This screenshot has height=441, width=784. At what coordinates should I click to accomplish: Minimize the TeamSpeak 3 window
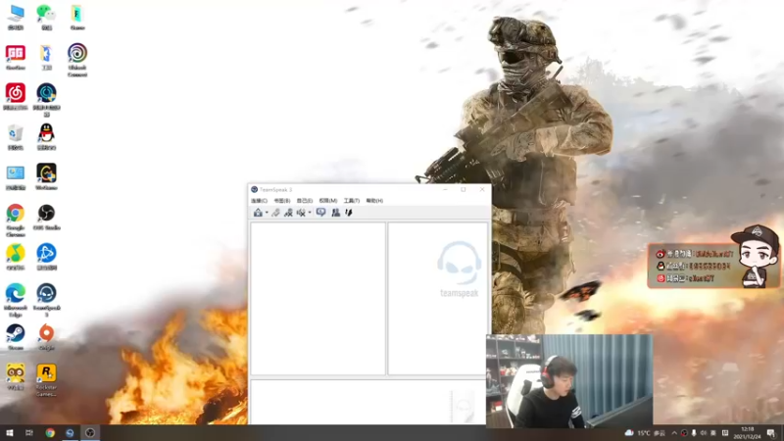click(x=445, y=189)
